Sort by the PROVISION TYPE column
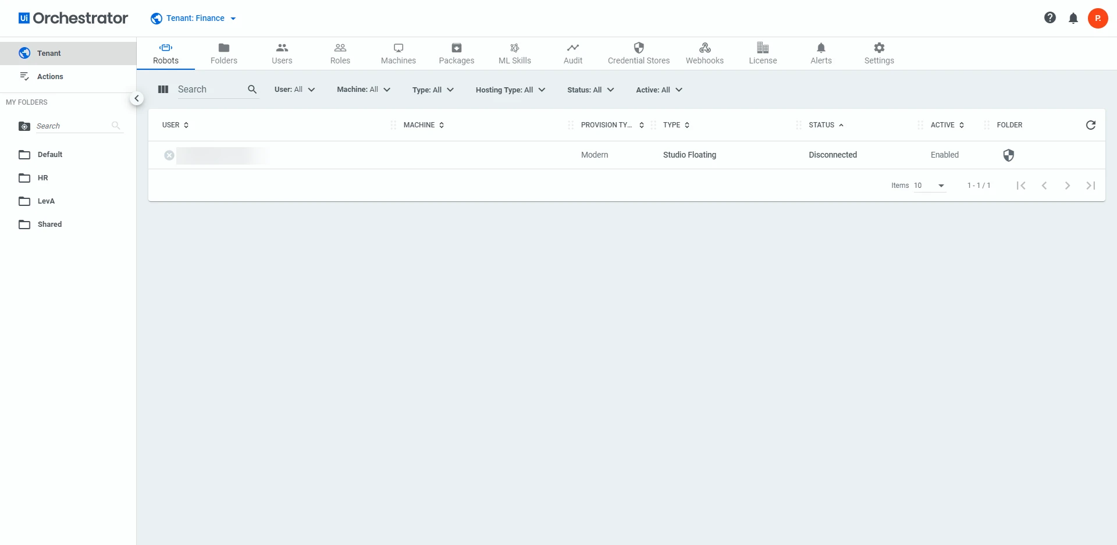Viewport: 1117px width, 545px height. pos(612,125)
